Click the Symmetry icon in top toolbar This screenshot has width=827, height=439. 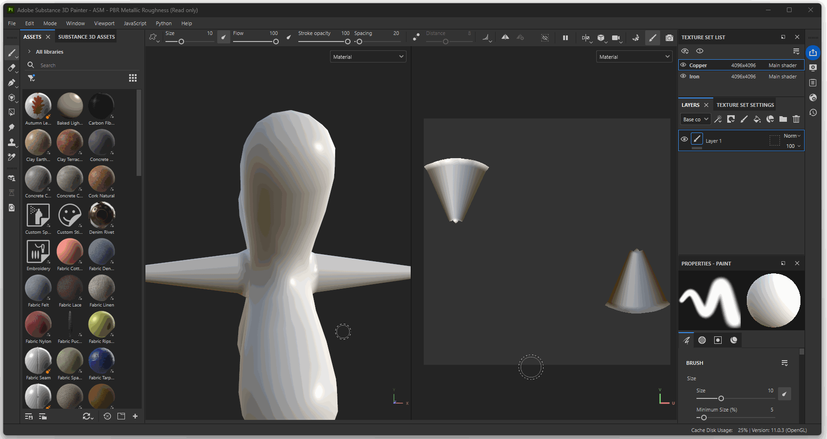click(x=505, y=37)
